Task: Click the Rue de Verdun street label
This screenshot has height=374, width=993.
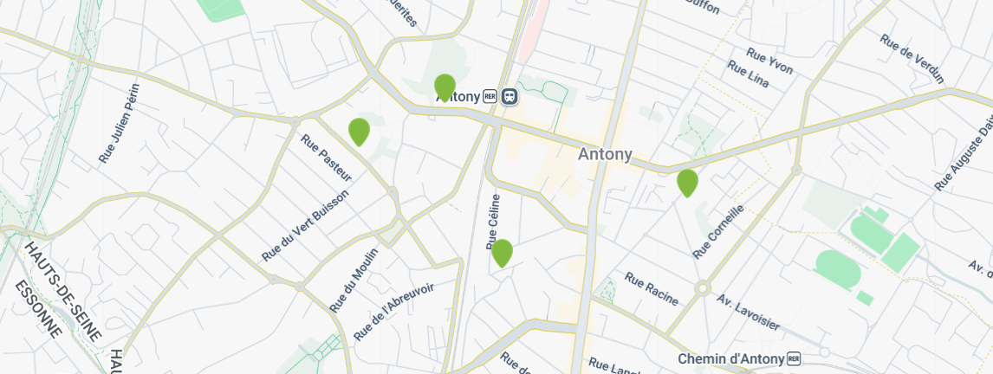Action: click(x=912, y=58)
